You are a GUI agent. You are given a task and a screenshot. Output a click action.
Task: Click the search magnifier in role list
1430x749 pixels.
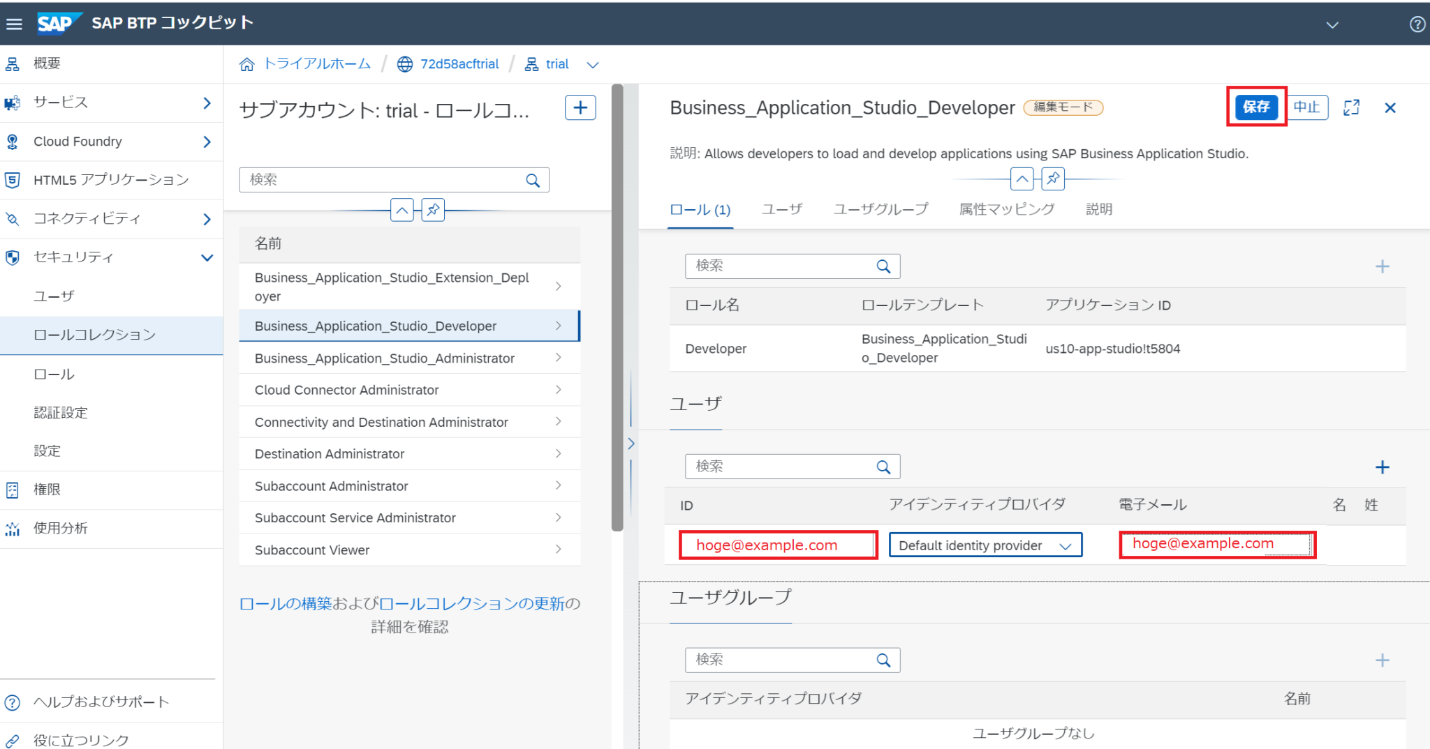click(533, 179)
